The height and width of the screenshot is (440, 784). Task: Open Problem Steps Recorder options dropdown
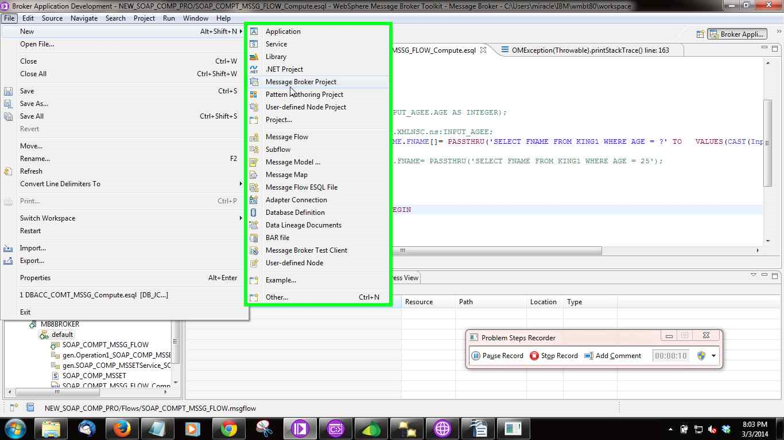click(713, 356)
